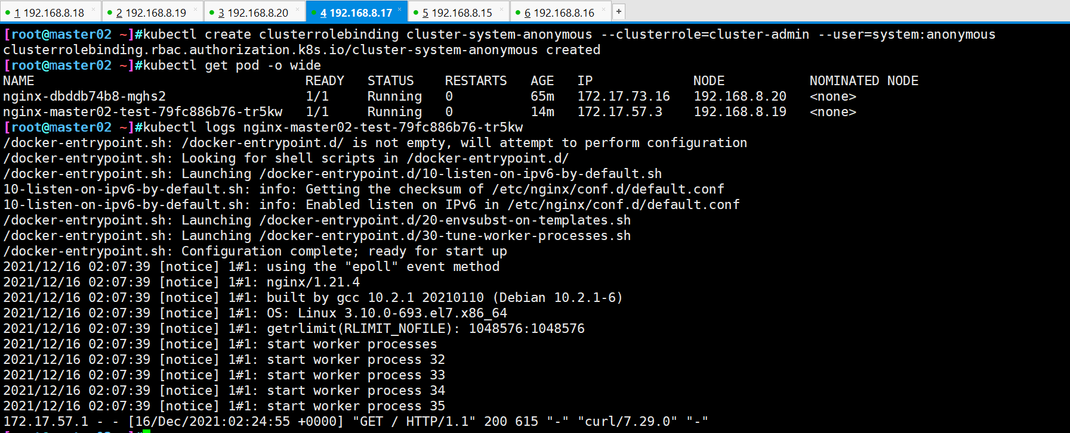Screen dimensions: 1070x433
Task: Click the STATUS column header
Action: point(390,81)
